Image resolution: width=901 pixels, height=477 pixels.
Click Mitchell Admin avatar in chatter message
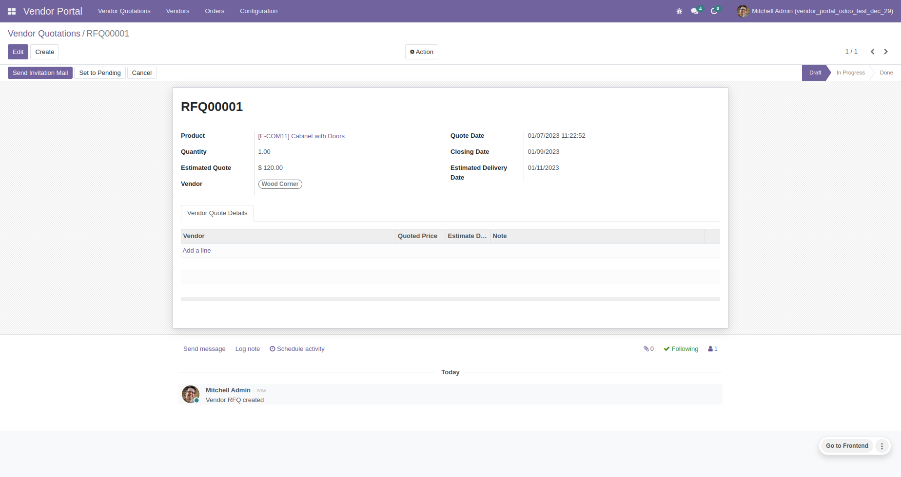coord(191,394)
